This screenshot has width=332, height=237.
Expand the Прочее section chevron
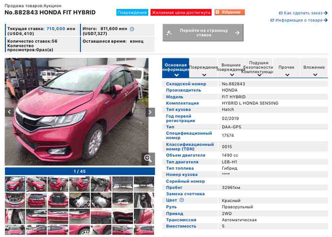click(x=287, y=75)
